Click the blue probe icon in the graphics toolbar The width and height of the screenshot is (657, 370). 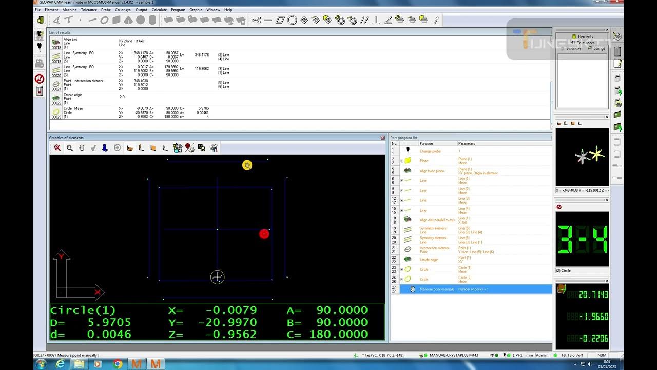105,148
